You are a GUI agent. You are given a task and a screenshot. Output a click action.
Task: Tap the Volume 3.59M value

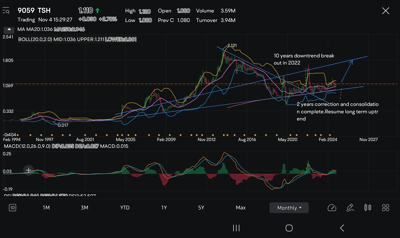click(228, 11)
